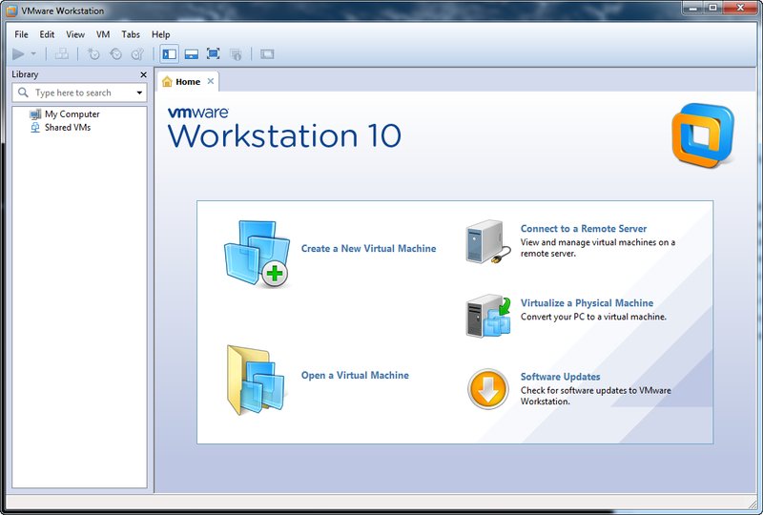The width and height of the screenshot is (763, 515).
Task: Click the Virtualize a Physical Machine icon
Action: click(x=488, y=316)
